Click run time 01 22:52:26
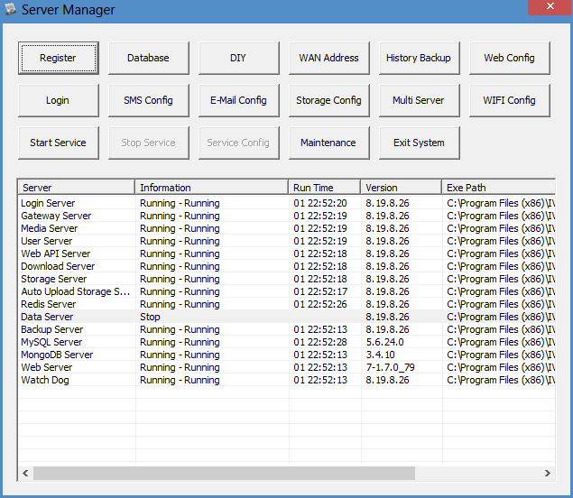The width and height of the screenshot is (573, 498). tap(320, 304)
